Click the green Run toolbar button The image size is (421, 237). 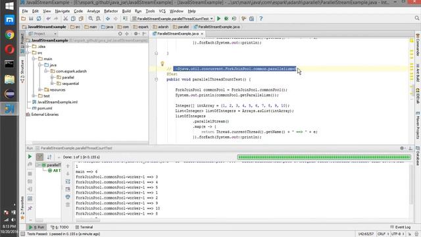[219, 18]
